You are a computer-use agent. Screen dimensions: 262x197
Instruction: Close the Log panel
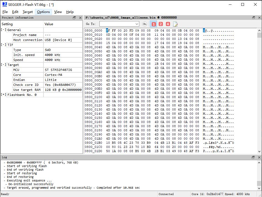tap(259, 157)
